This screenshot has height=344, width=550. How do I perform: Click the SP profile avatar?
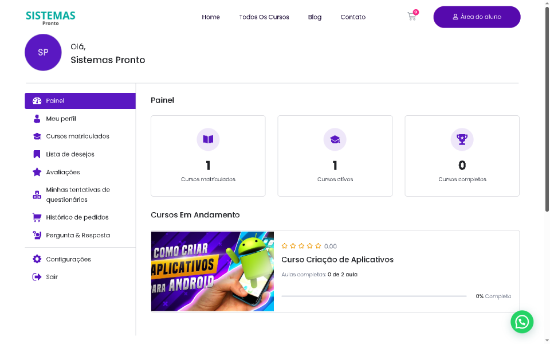click(x=43, y=52)
